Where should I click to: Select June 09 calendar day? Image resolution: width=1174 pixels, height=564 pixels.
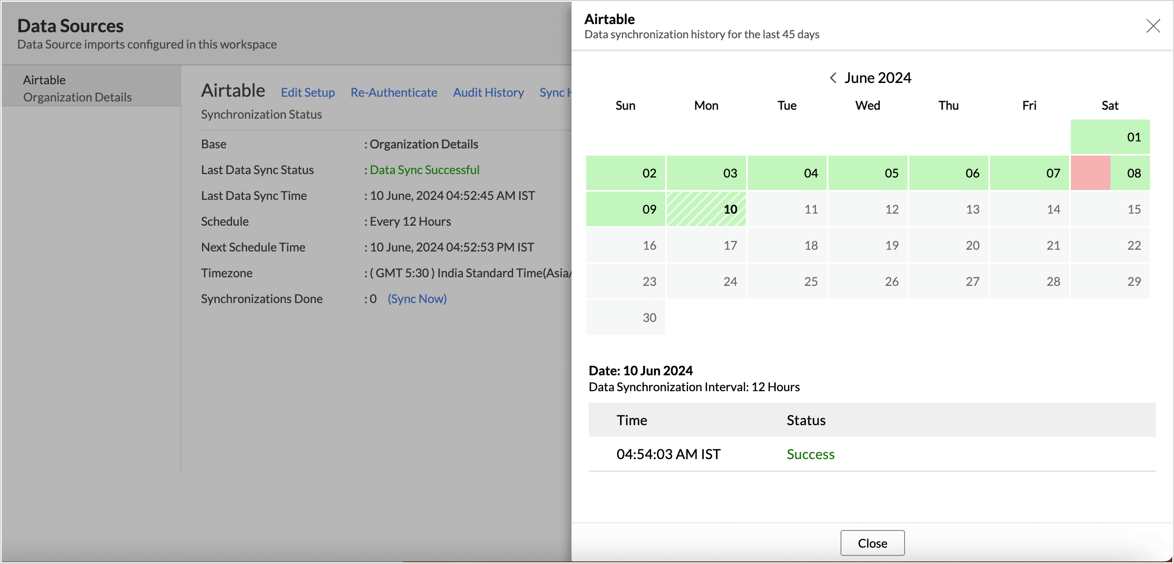click(625, 209)
